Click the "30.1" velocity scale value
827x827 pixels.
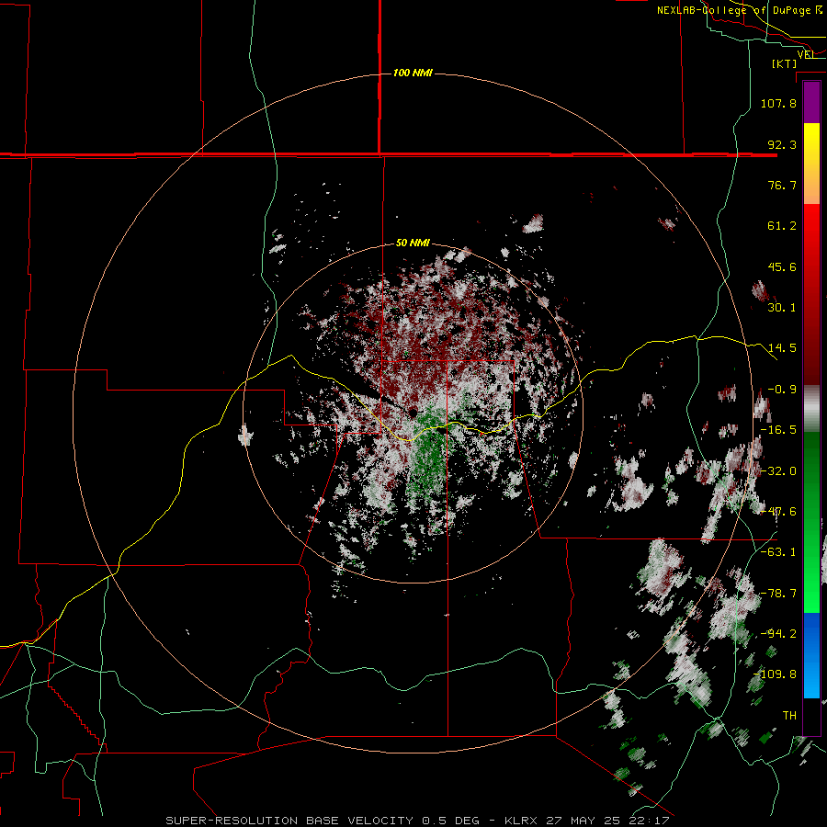pyautogui.click(x=782, y=308)
